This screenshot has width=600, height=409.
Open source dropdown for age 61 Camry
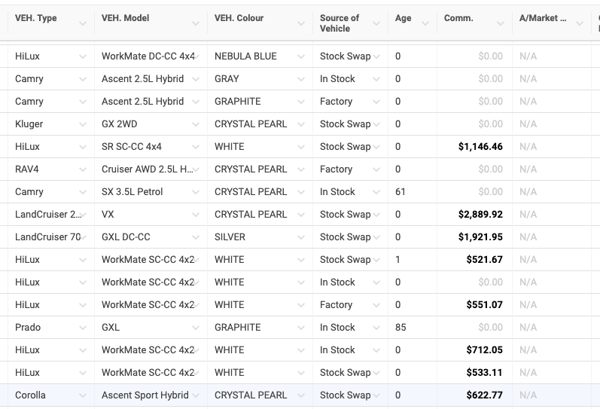pyautogui.click(x=376, y=192)
